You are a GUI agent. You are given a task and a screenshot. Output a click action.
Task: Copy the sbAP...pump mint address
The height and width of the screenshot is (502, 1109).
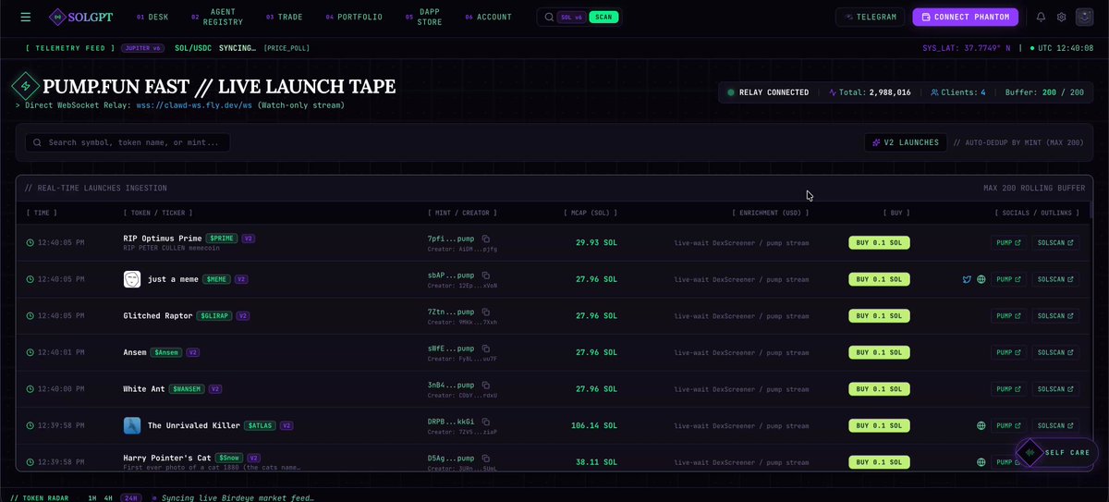pyautogui.click(x=486, y=275)
